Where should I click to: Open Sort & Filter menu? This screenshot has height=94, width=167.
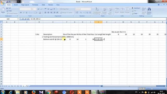(x=144, y=11)
